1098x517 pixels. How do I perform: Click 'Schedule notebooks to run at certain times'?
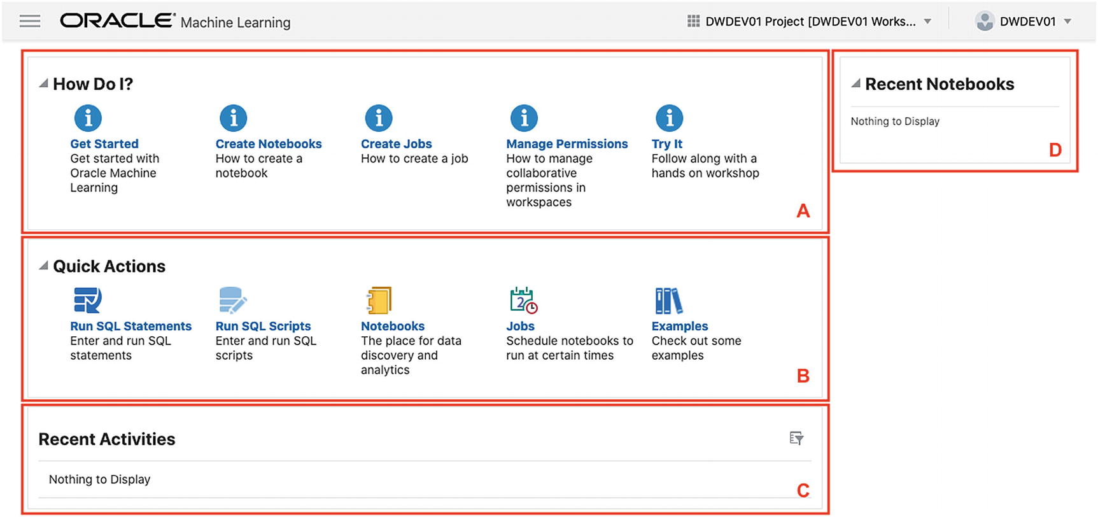coord(570,348)
